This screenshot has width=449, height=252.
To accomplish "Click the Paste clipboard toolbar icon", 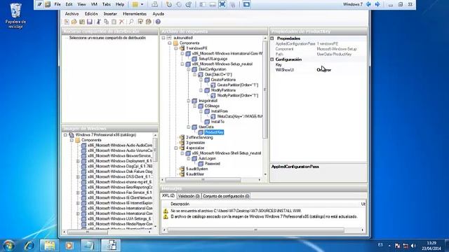I will [x=114, y=22].
